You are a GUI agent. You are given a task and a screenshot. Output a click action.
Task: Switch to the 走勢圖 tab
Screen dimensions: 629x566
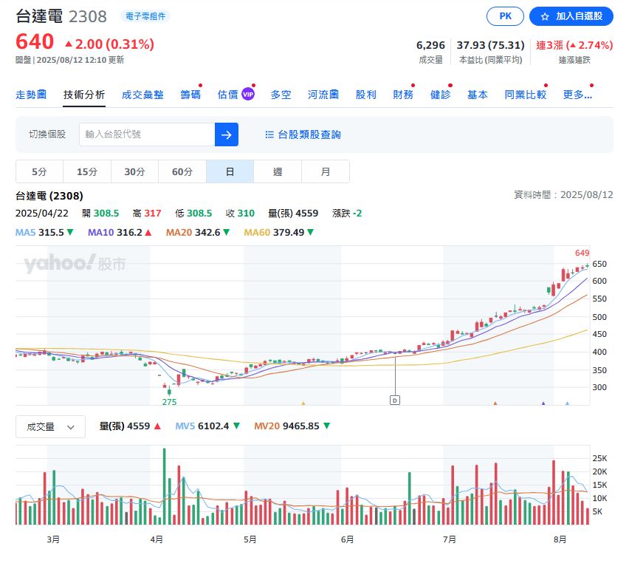click(x=31, y=95)
